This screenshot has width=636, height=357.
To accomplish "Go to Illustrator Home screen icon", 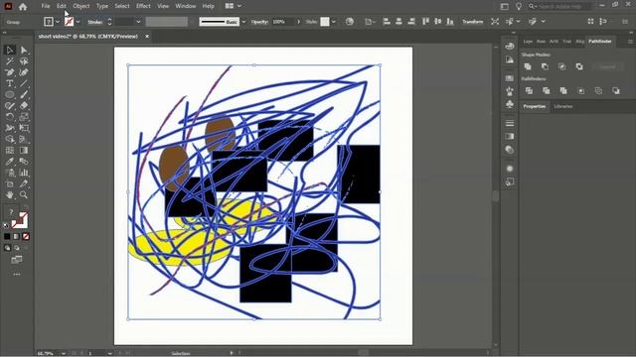I will click(23, 7).
